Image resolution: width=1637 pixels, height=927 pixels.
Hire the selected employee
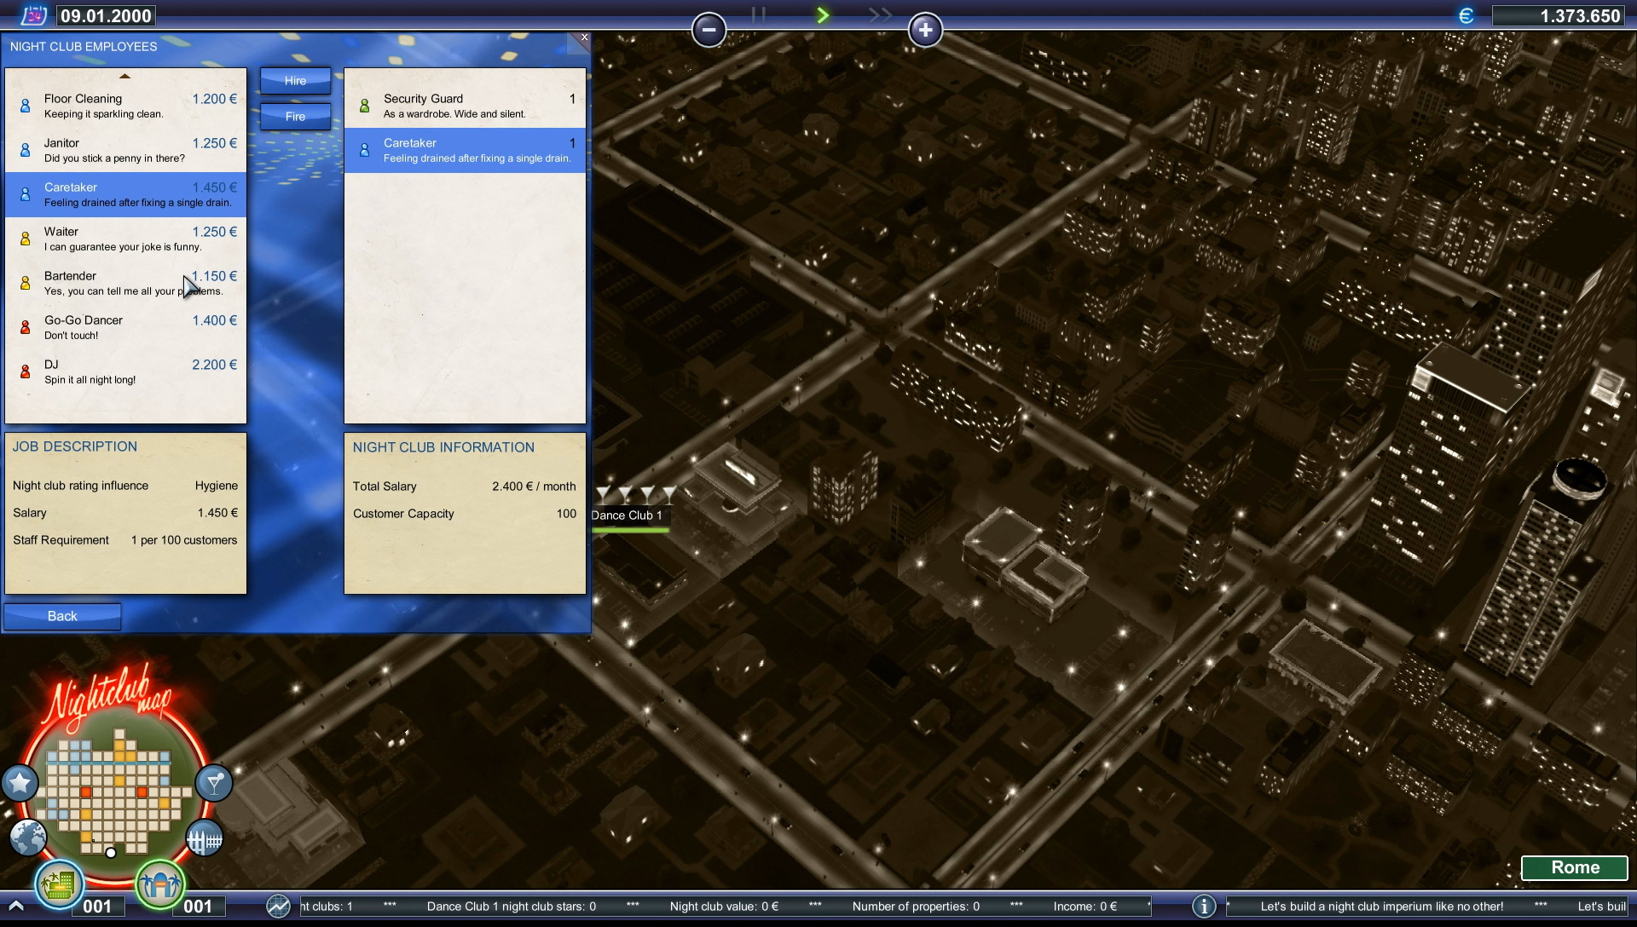pos(295,80)
